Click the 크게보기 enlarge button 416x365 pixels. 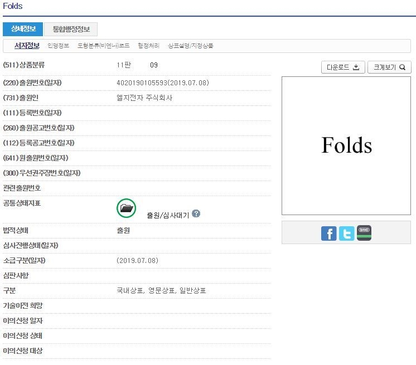coord(389,67)
